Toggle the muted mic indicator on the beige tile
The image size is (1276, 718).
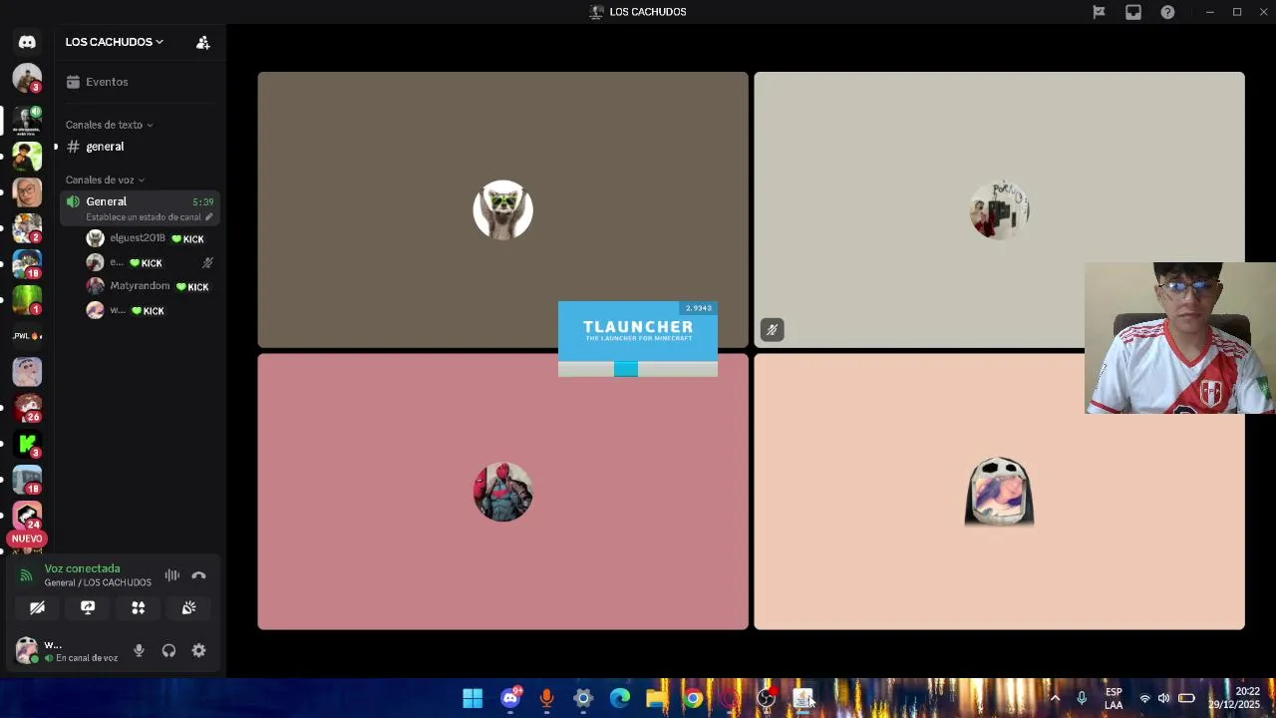pyautogui.click(x=772, y=329)
